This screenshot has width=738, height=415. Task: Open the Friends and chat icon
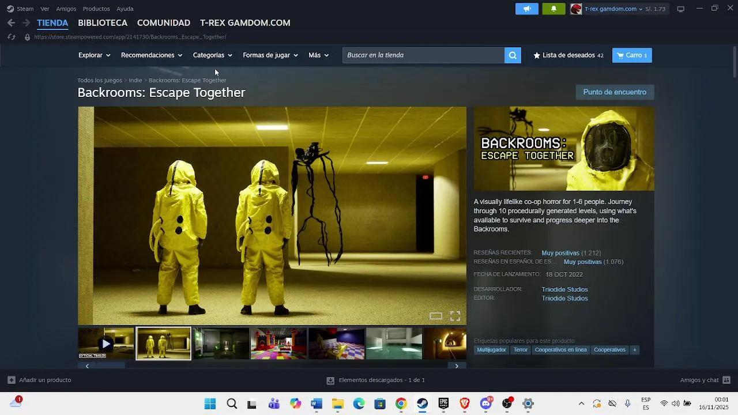coord(726,380)
